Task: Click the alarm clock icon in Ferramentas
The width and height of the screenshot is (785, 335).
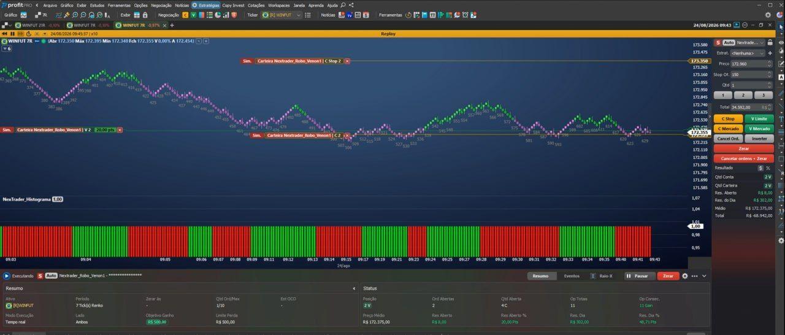Action: 465,15
